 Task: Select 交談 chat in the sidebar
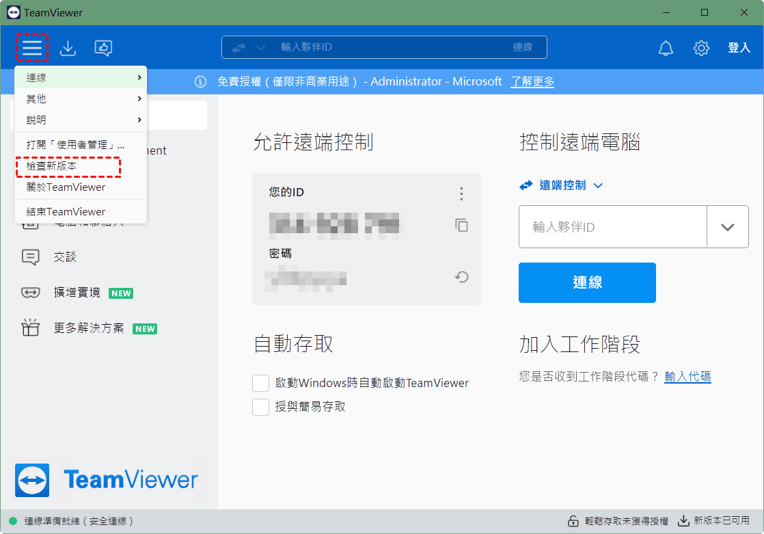(x=65, y=257)
